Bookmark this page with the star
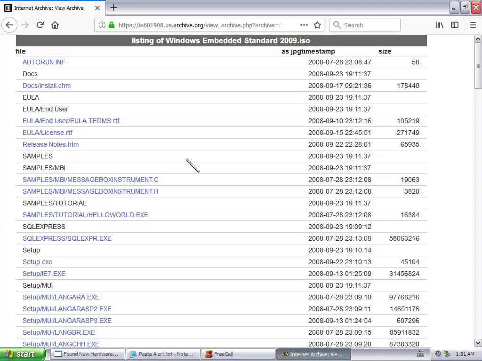The image size is (482, 361). (x=317, y=25)
